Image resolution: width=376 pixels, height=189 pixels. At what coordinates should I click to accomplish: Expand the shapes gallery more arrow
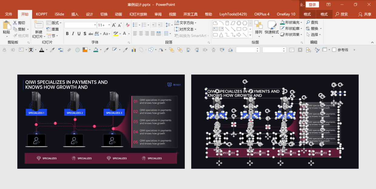pyautogui.click(x=250, y=35)
